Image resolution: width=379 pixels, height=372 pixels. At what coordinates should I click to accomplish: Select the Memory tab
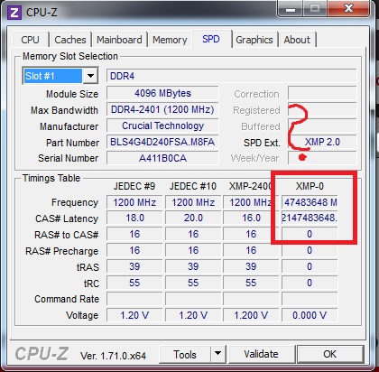point(170,40)
